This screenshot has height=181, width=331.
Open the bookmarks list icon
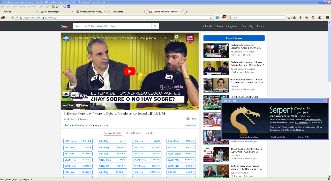pos(294,18)
